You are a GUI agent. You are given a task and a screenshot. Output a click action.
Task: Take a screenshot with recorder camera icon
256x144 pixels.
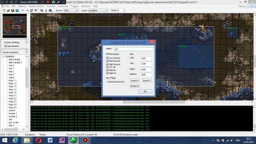coord(53,2)
